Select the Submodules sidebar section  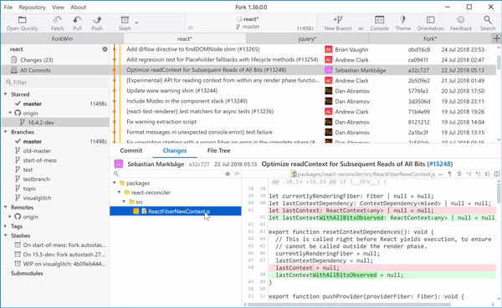click(27, 273)
